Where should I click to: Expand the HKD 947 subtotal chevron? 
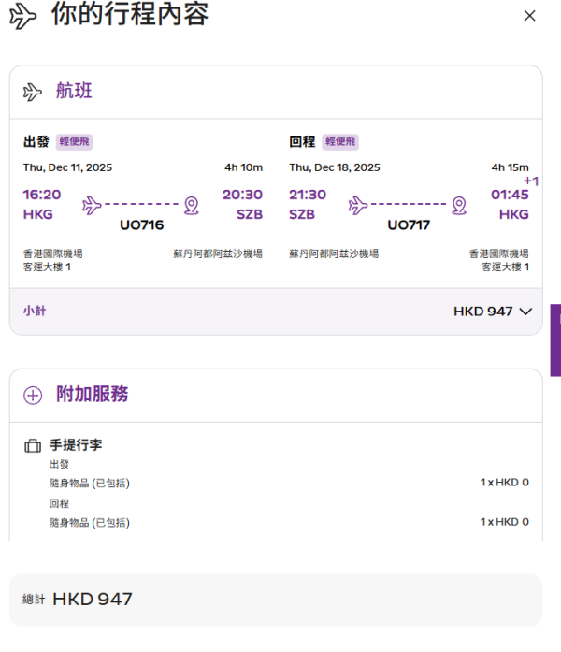[x=525, y=312]
